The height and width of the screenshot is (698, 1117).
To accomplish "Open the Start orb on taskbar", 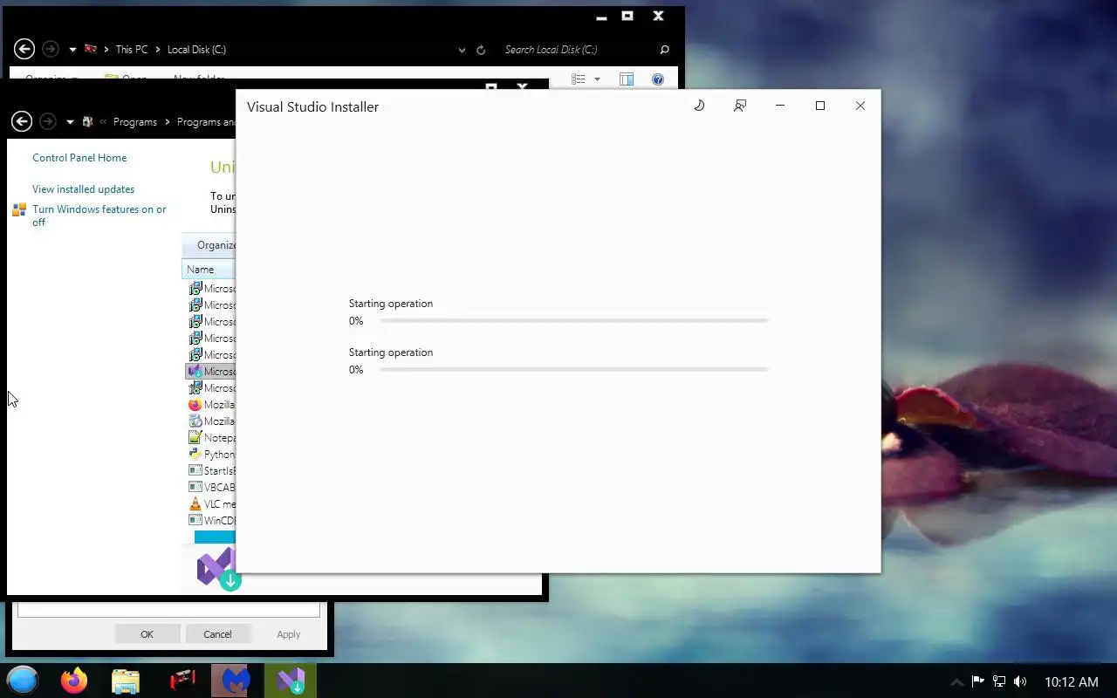I will [23, 680].
